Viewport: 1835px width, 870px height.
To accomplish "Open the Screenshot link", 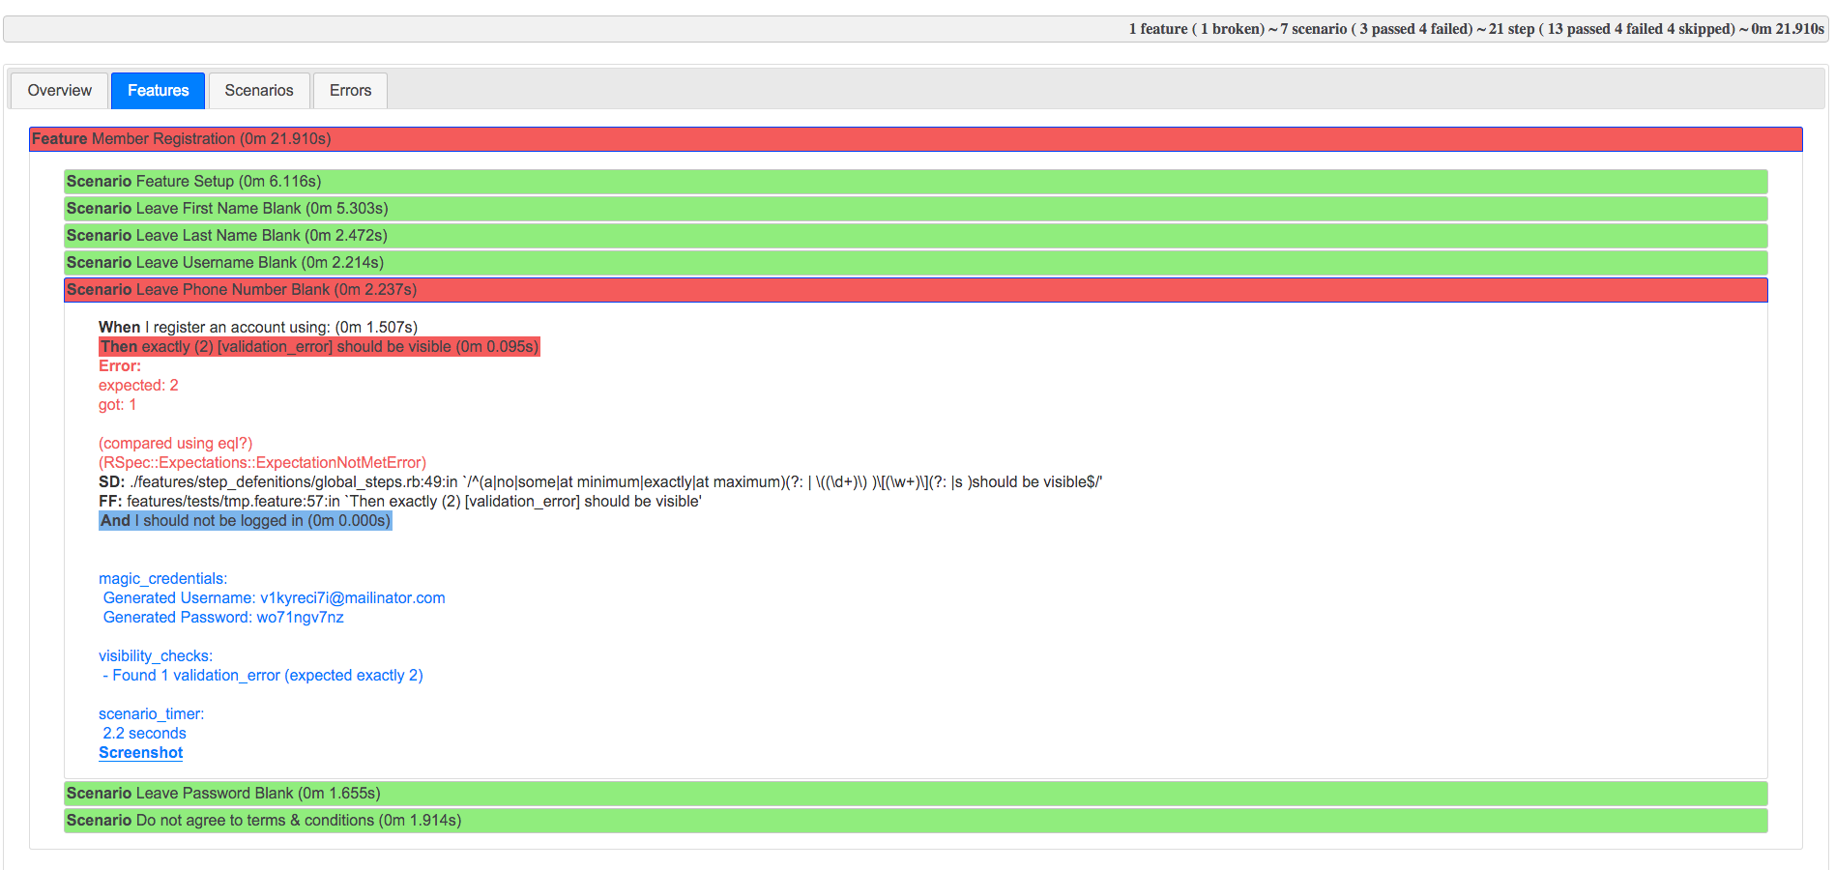I will pos(140,753).
